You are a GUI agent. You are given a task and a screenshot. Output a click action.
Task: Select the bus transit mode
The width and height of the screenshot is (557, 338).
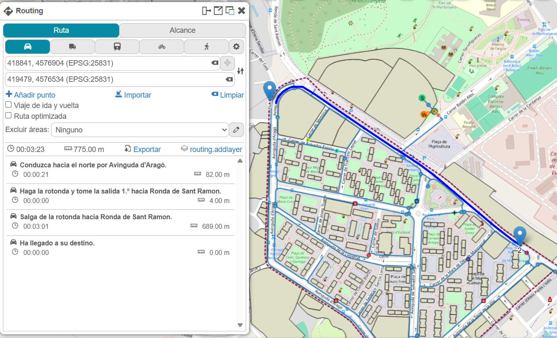117,47
